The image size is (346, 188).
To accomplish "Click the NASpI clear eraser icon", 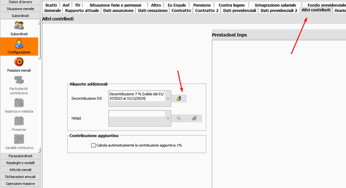I will pyautogui.click(x=195, y=118).
